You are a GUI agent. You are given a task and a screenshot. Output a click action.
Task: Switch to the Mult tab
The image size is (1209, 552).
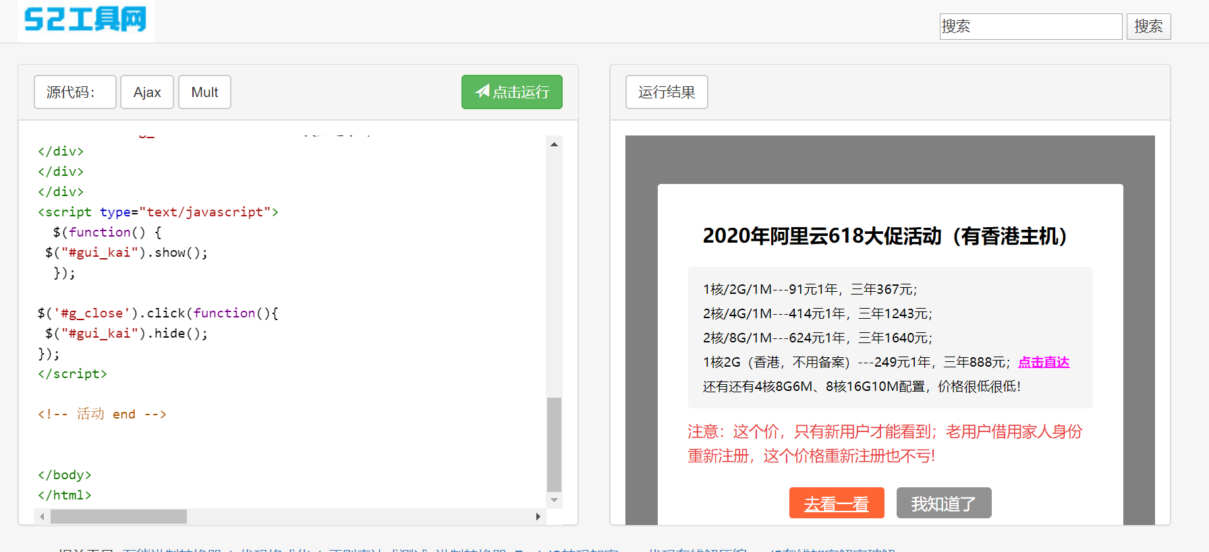[204, 92]
